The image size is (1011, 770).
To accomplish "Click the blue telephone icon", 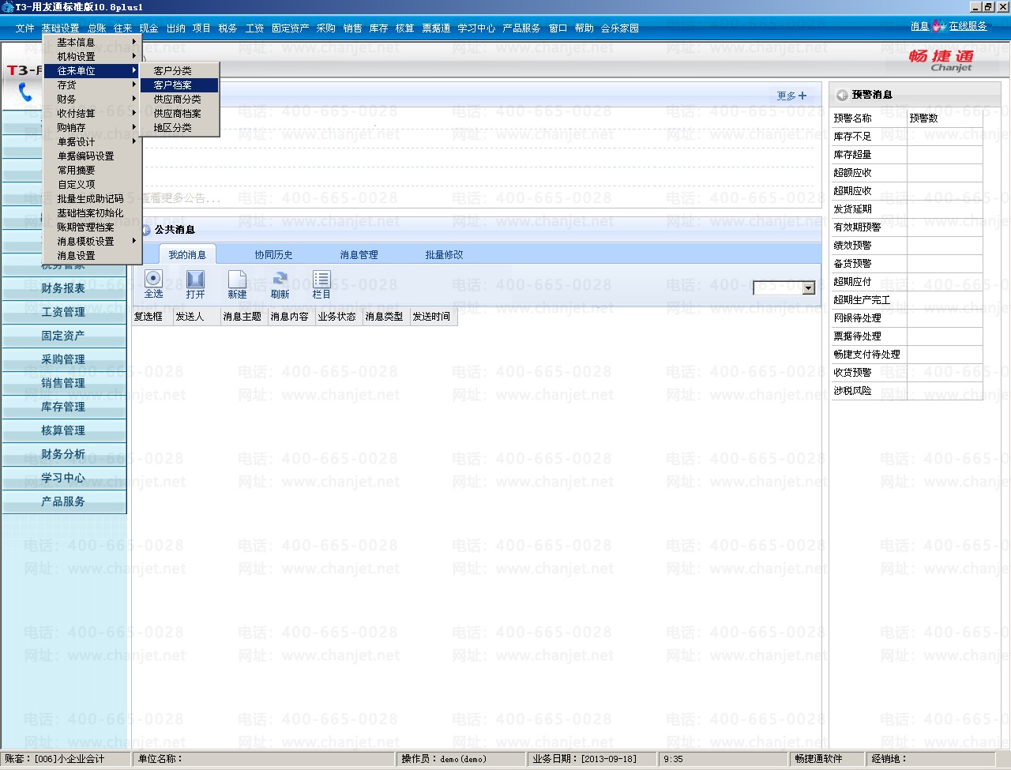I will coord(25,92).
